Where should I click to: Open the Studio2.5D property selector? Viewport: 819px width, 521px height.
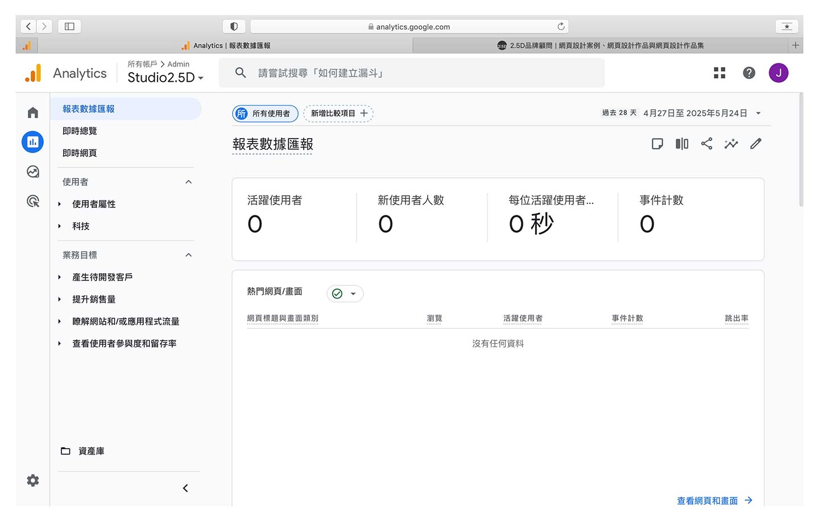click(165, 78)
